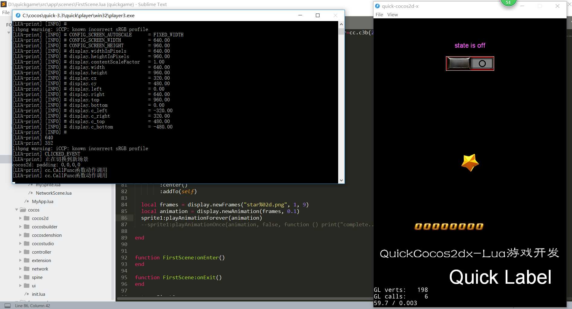Toggle the on/off switch in quick-cocos2d-x window
Viewport: 572px width, 309px height.
[470, 63]
